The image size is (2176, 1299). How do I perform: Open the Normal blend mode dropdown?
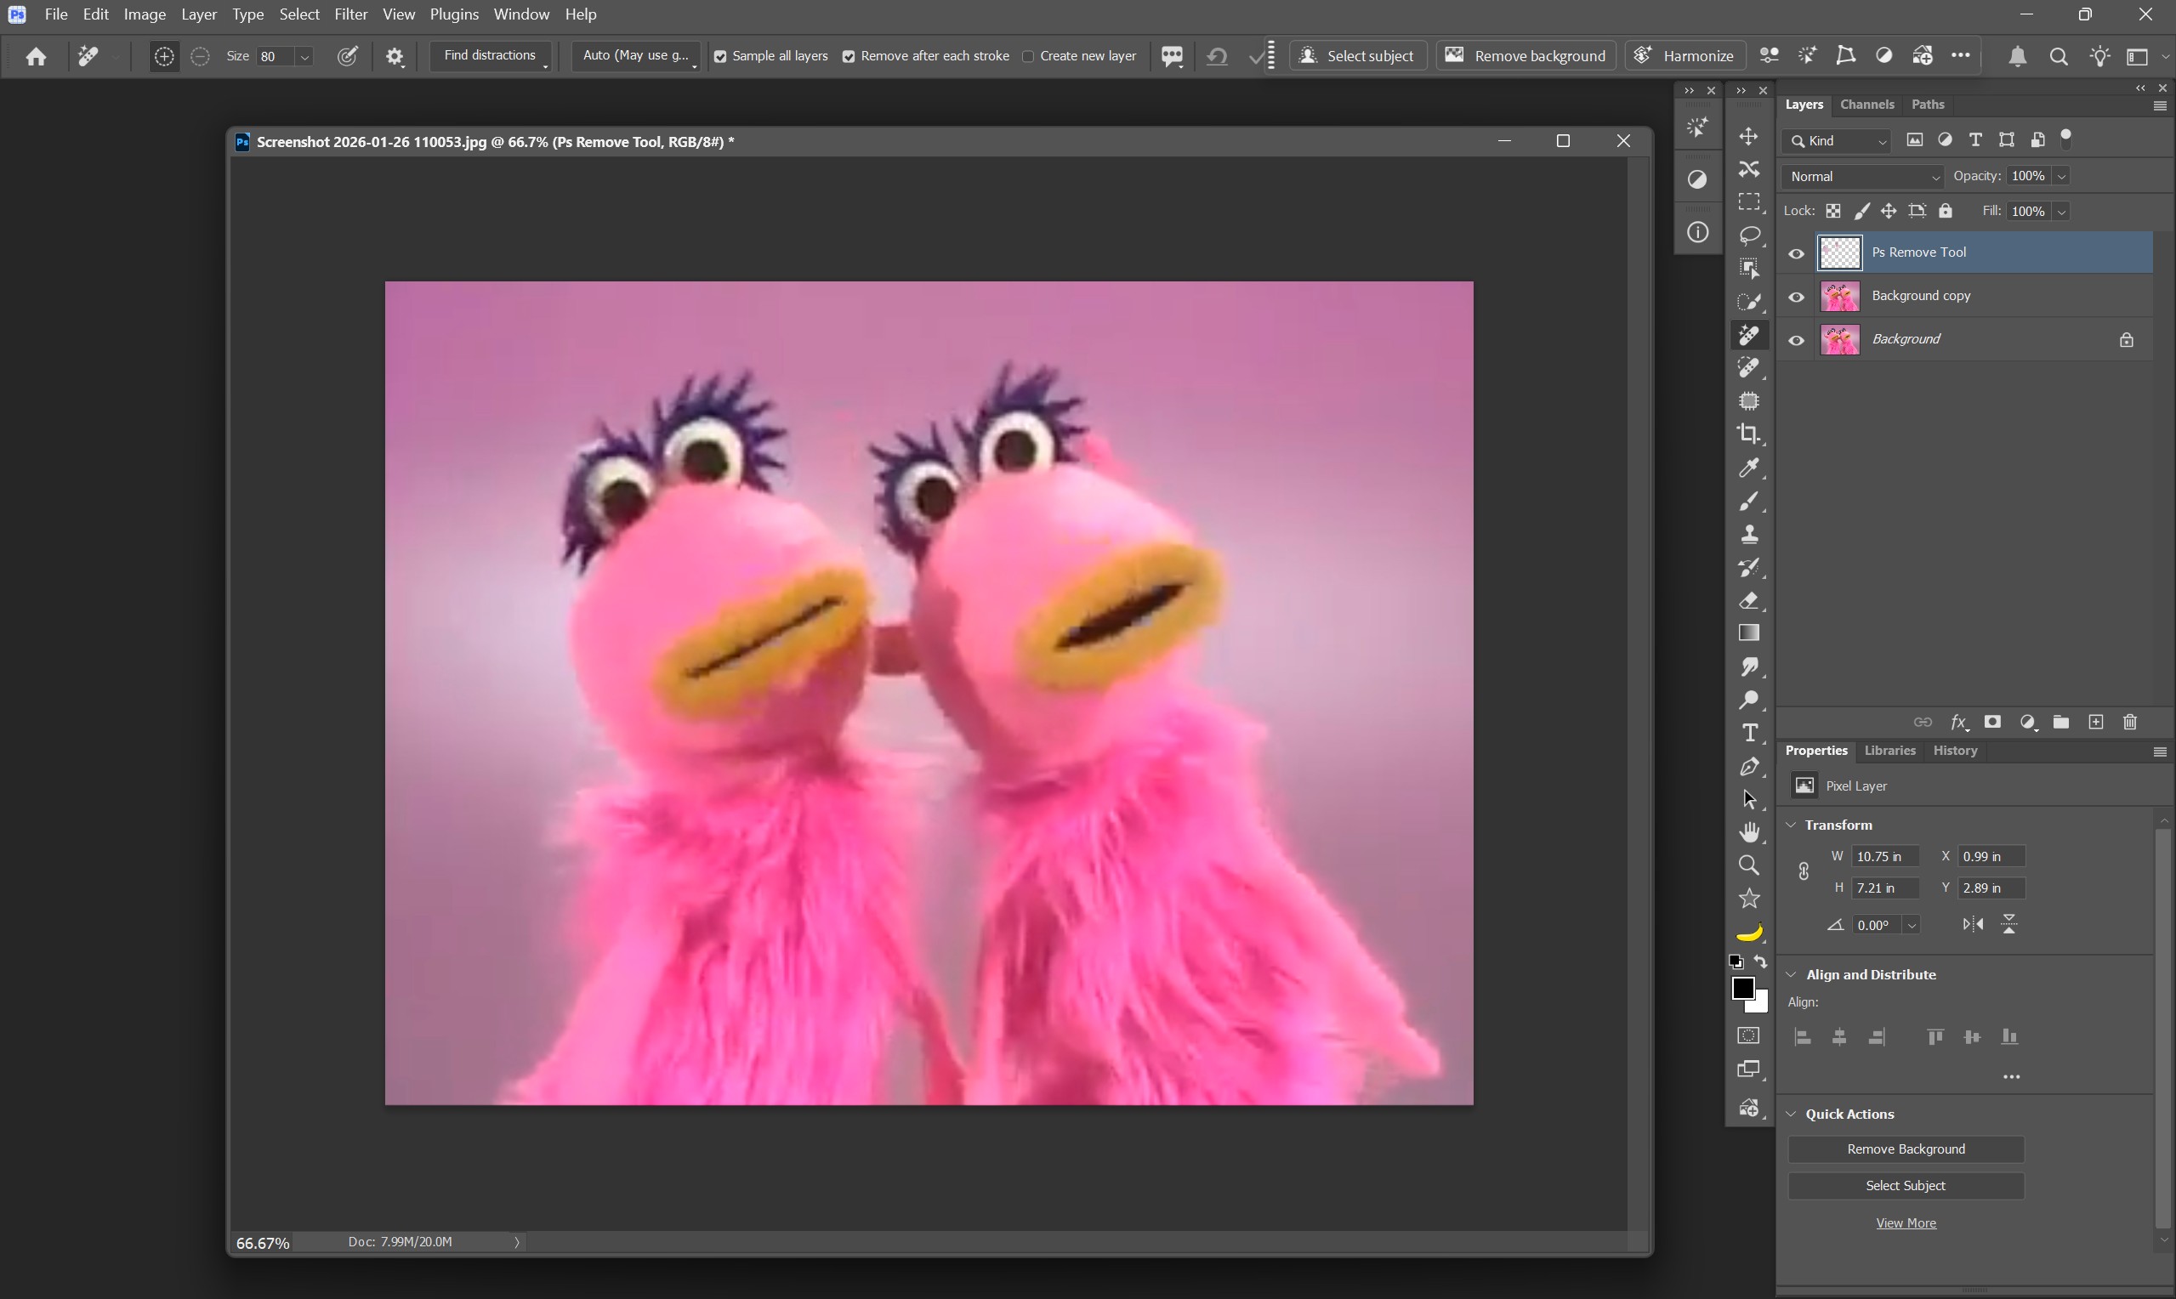coord(1862,177)
